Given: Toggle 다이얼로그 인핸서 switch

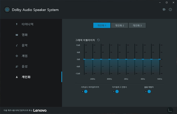Looking at the screenshot, I should point(116,91).
